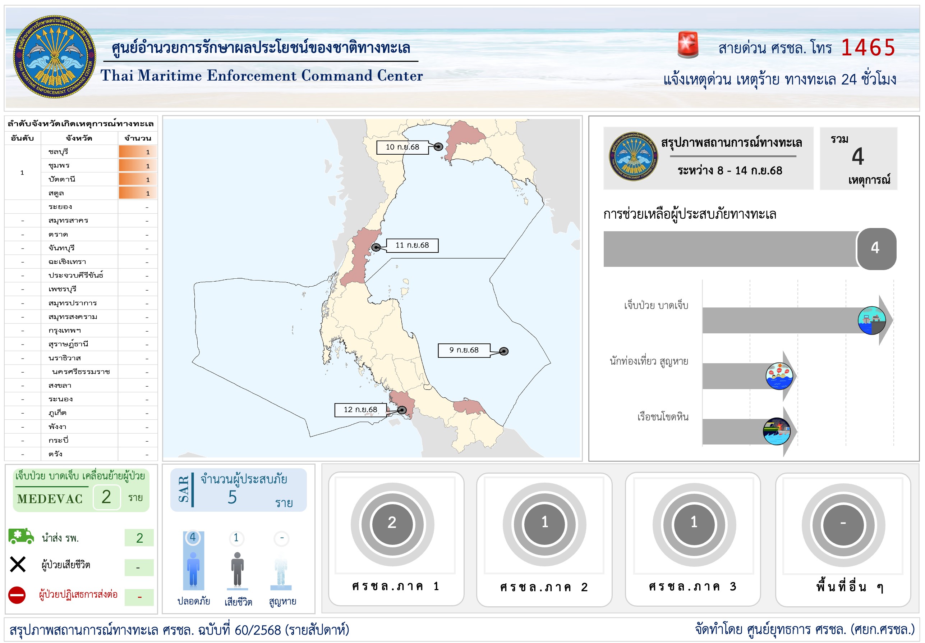Click the green ambulance icon
The image size is (925, 643).
coord(21,536)
